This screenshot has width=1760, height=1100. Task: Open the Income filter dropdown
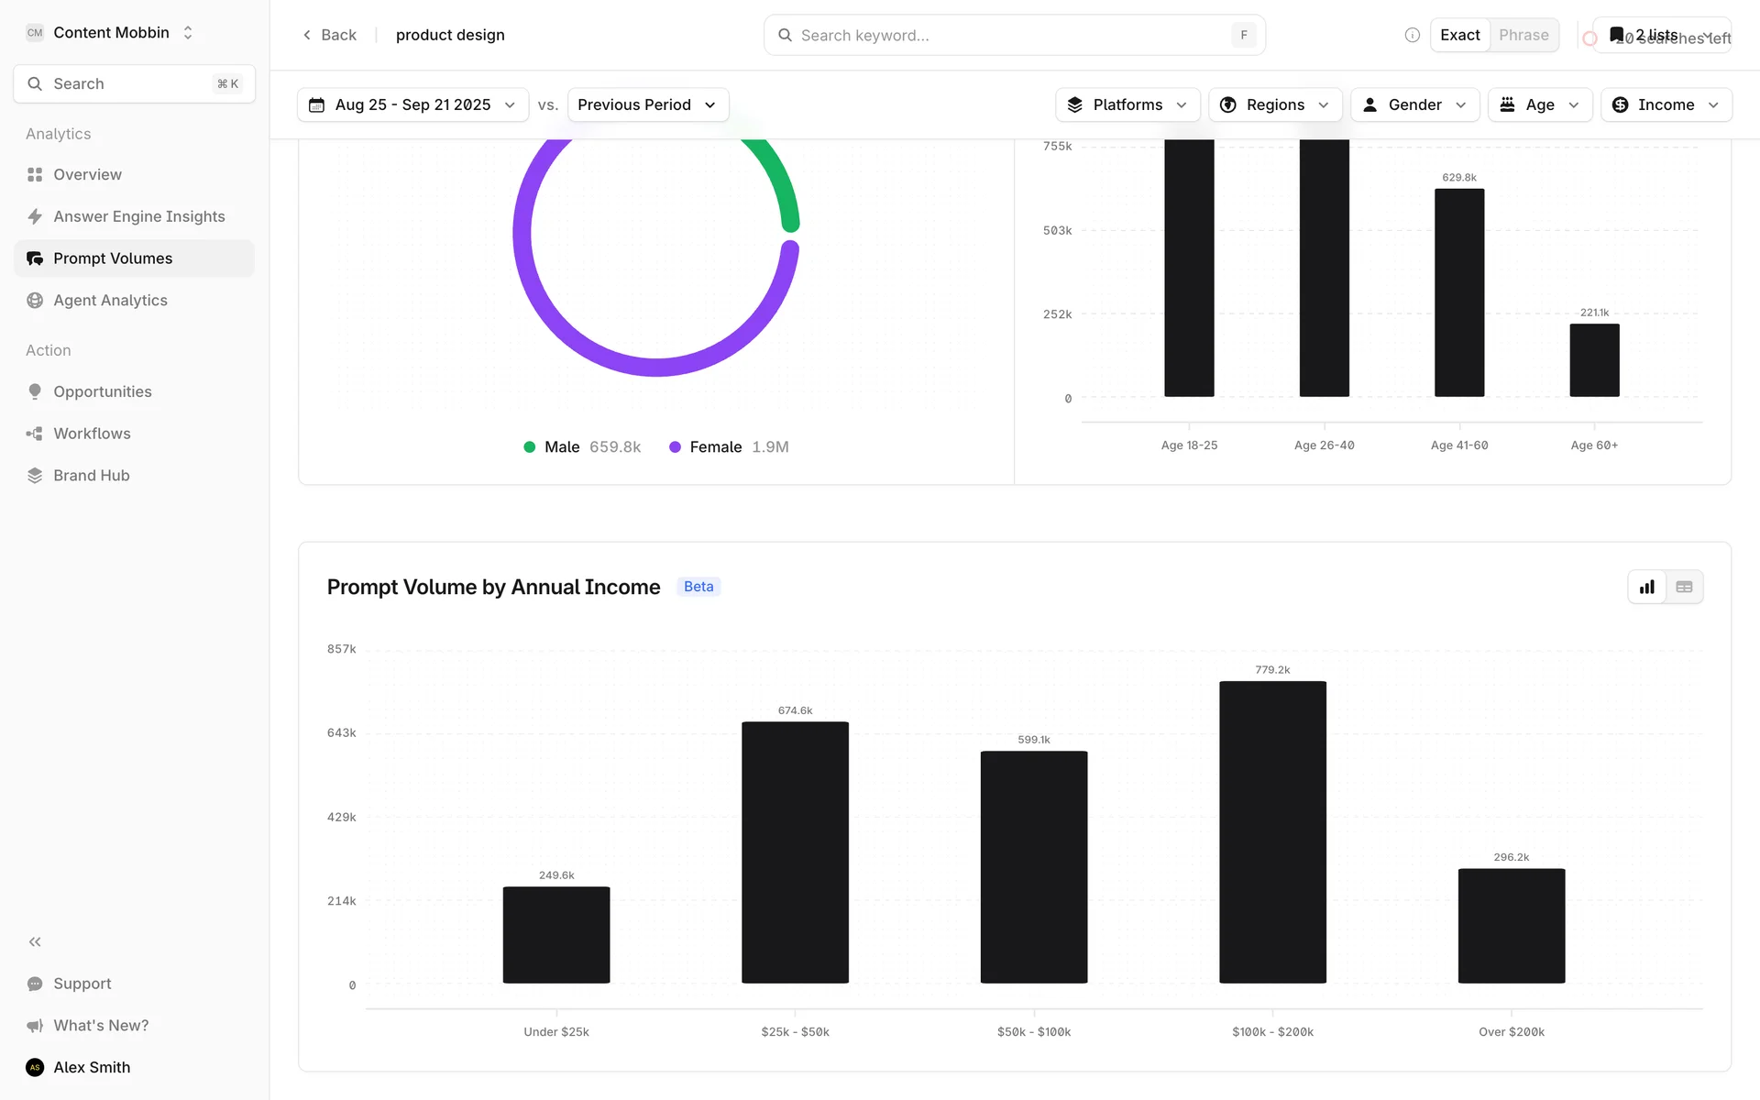[x=1666, y=104]
